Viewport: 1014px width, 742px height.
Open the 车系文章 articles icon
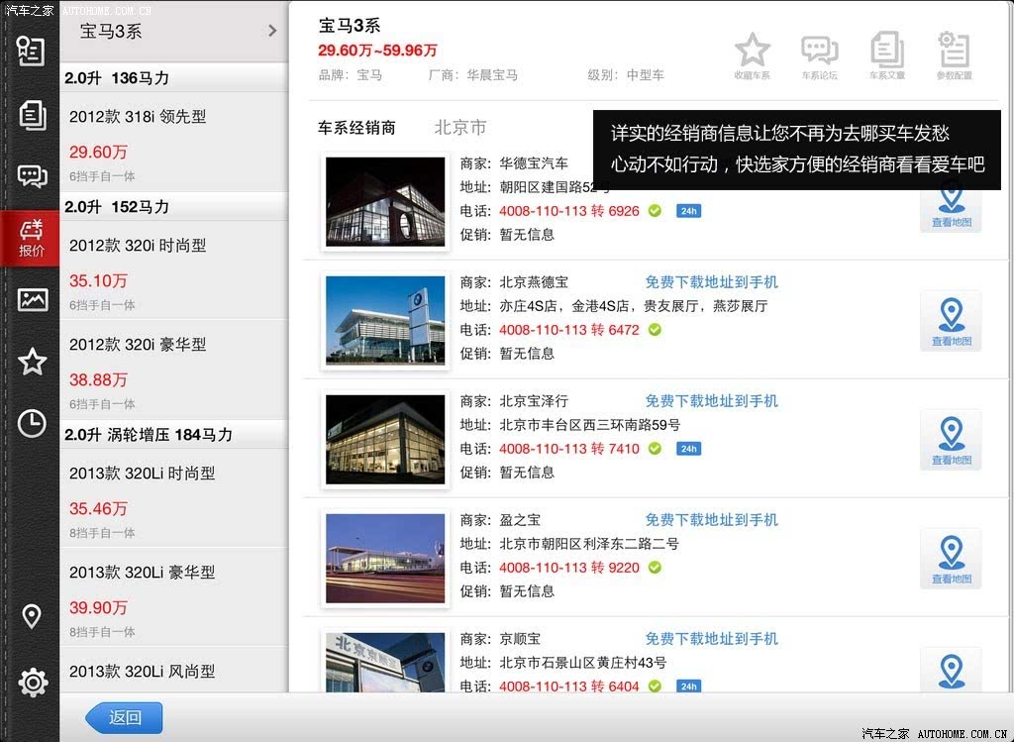click(887, 56)
